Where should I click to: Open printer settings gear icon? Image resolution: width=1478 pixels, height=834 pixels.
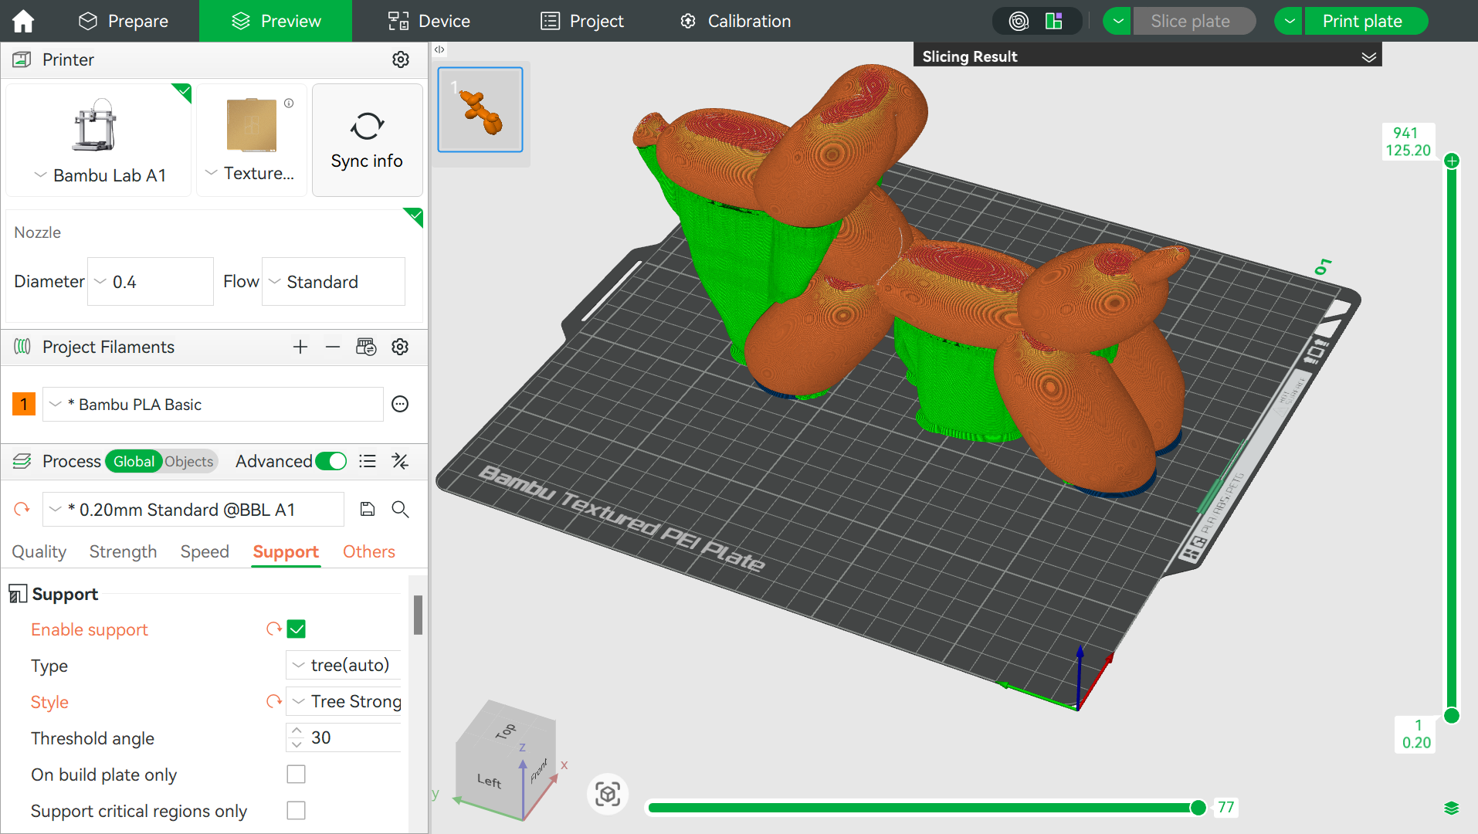pos(400,59)
